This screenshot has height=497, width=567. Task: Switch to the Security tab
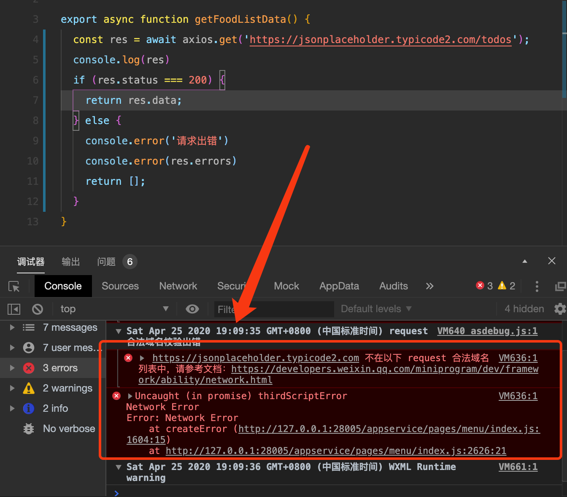point(231,286)
